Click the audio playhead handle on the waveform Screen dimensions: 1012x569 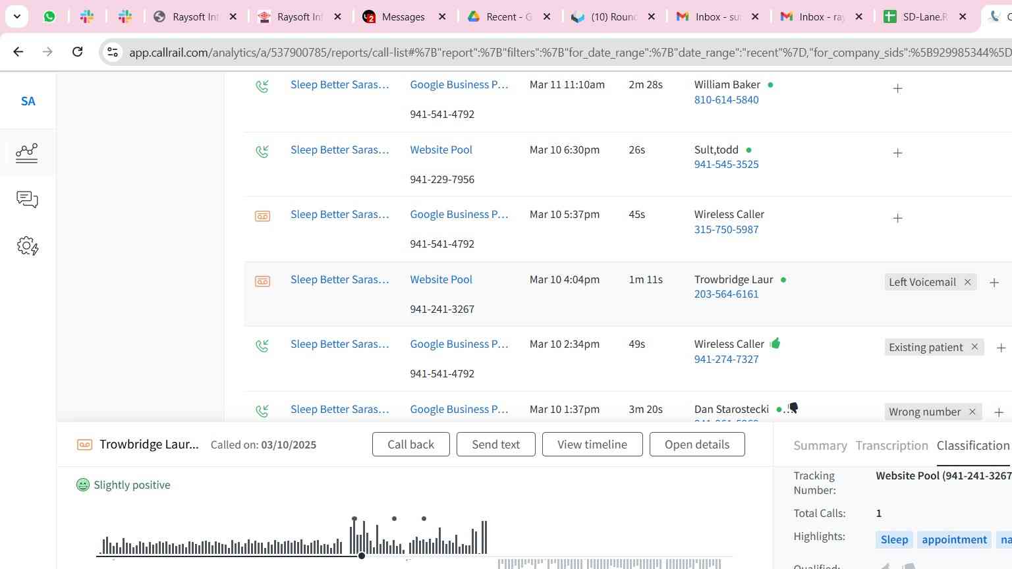tap(362, 556)
